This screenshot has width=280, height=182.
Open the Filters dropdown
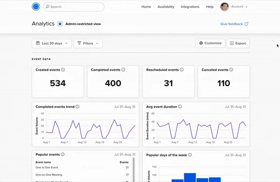pyautogui.click(x=88, y=43)
